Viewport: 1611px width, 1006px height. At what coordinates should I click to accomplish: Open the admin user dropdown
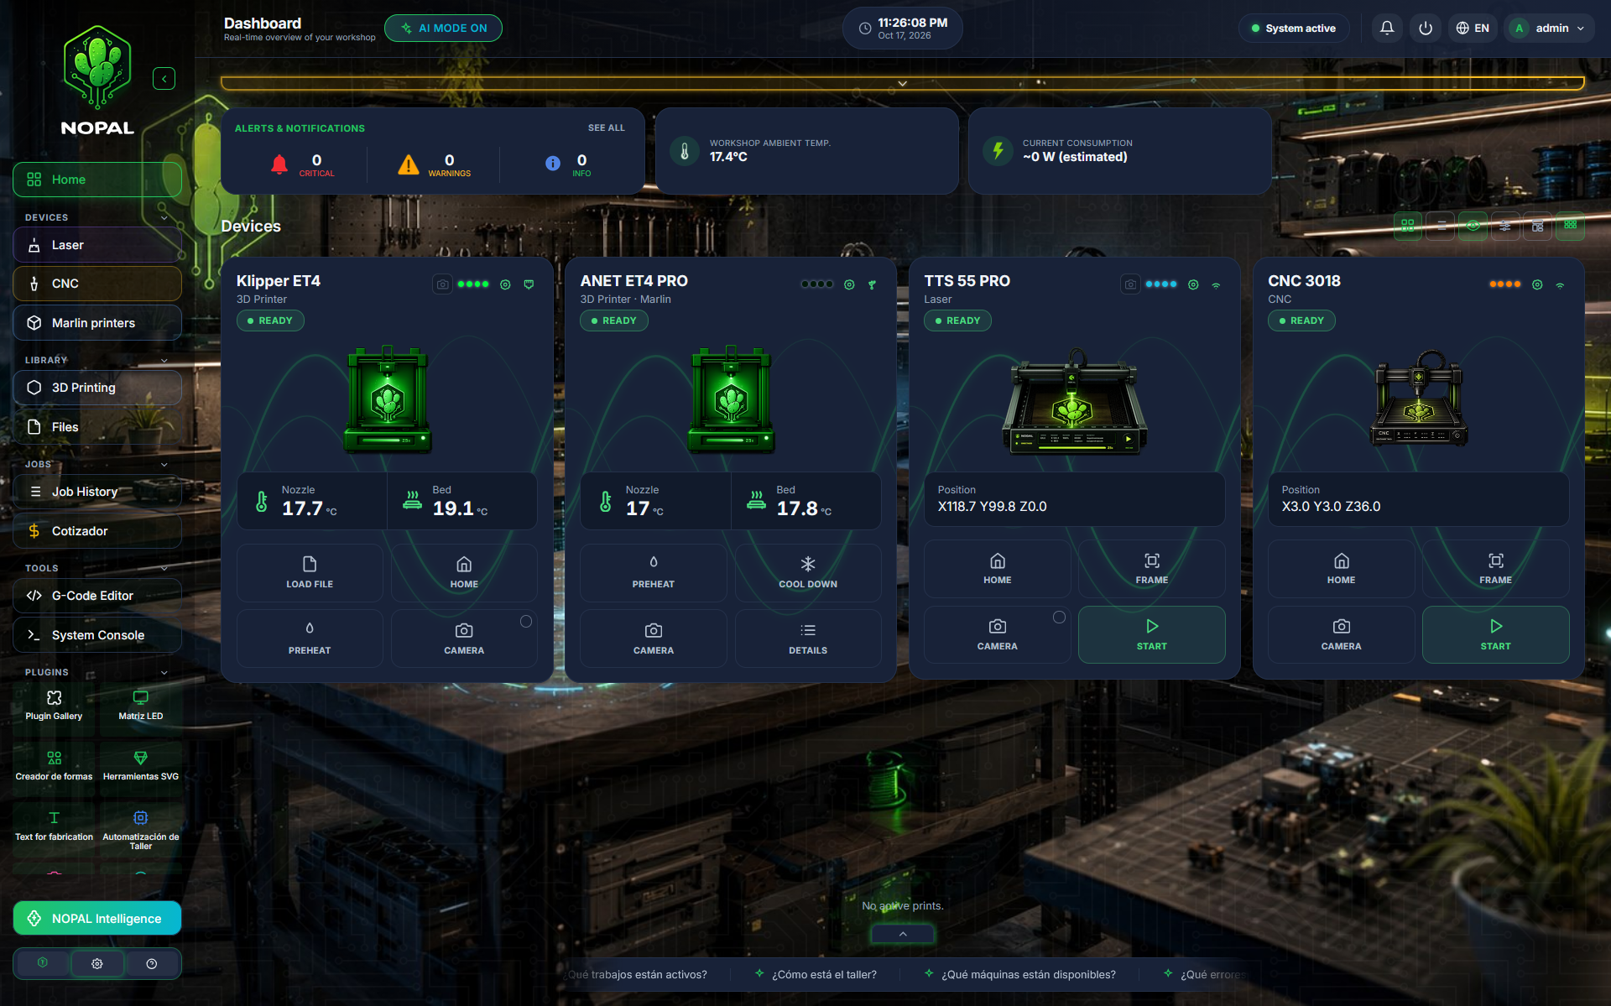[x=1548, y=28]
